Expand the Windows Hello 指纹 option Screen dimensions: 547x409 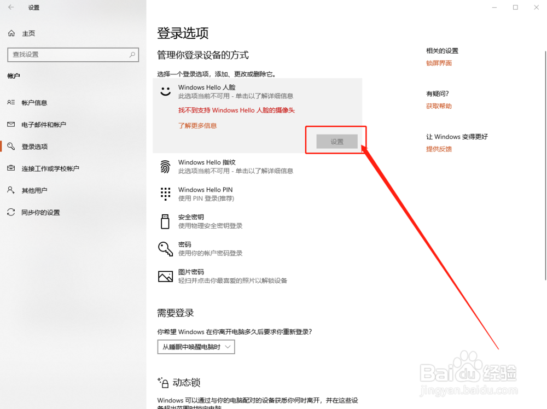tap(258, 167)
